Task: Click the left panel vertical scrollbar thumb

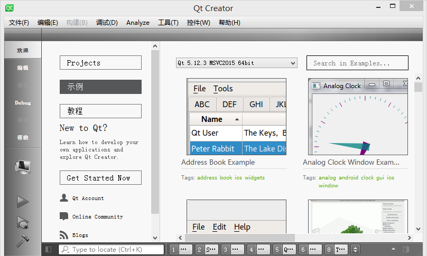Action: click(155, 132)
